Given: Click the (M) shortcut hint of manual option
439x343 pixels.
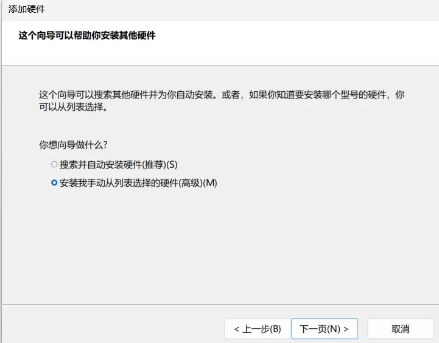Looking at the screenshot, I should (x=209, y=182).
